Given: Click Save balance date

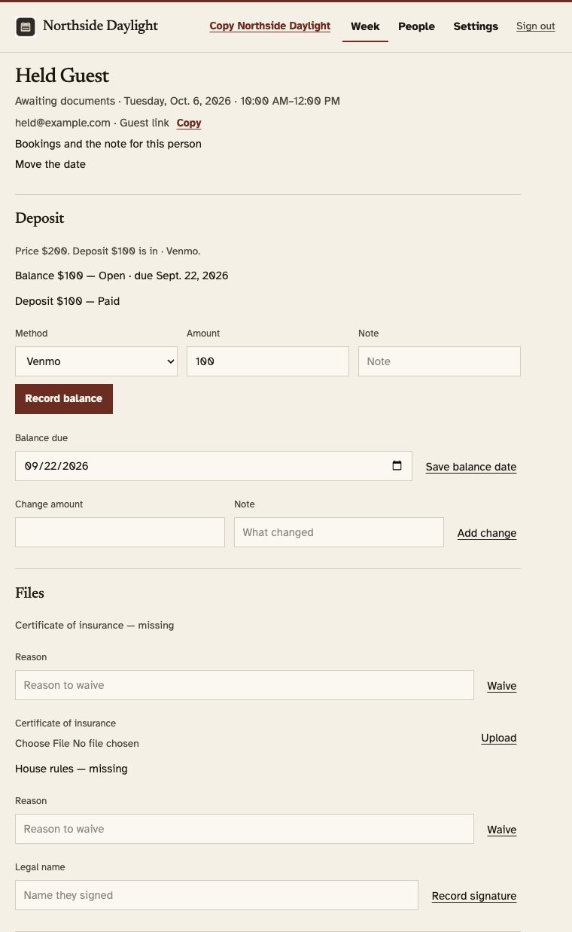Looking at the screenshot, I should pyautogui.click(x=471, y=467).
